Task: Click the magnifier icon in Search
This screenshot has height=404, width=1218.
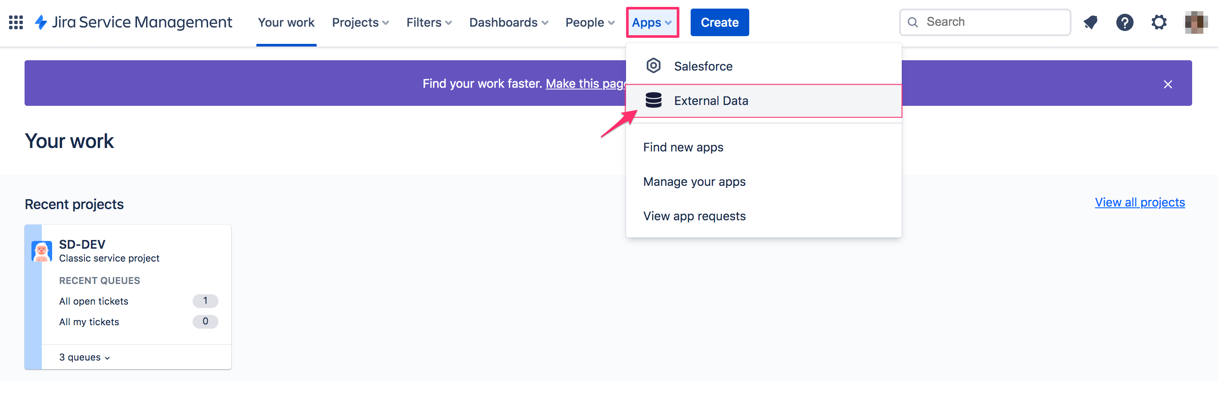Action: point(913,22)
